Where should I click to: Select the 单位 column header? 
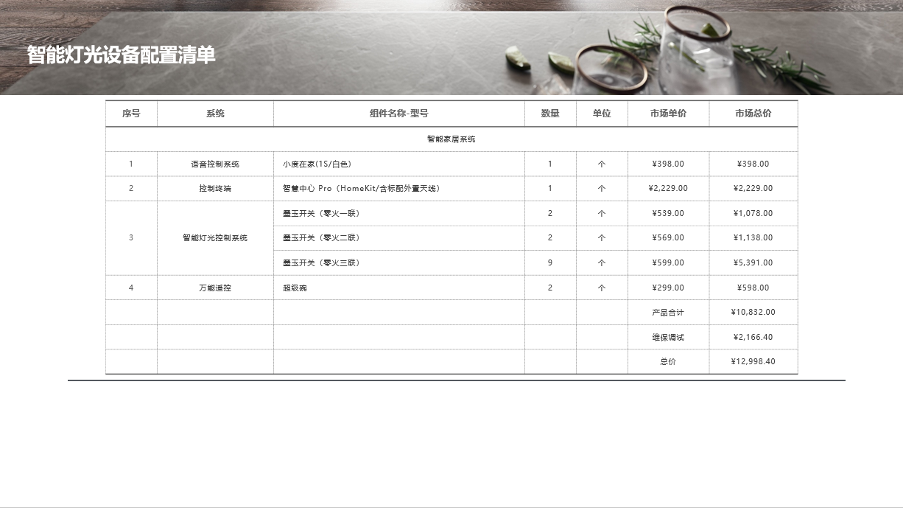[602, 114]
